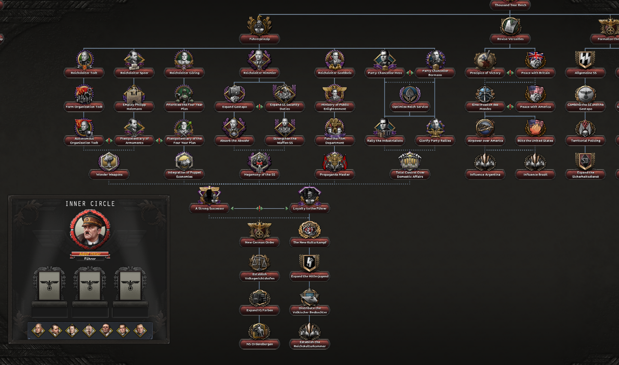Select the middle (fourth) candidate portrait in Inner Circle row
The height and width of the screenshot is (365, 619).
coord(89,330)
